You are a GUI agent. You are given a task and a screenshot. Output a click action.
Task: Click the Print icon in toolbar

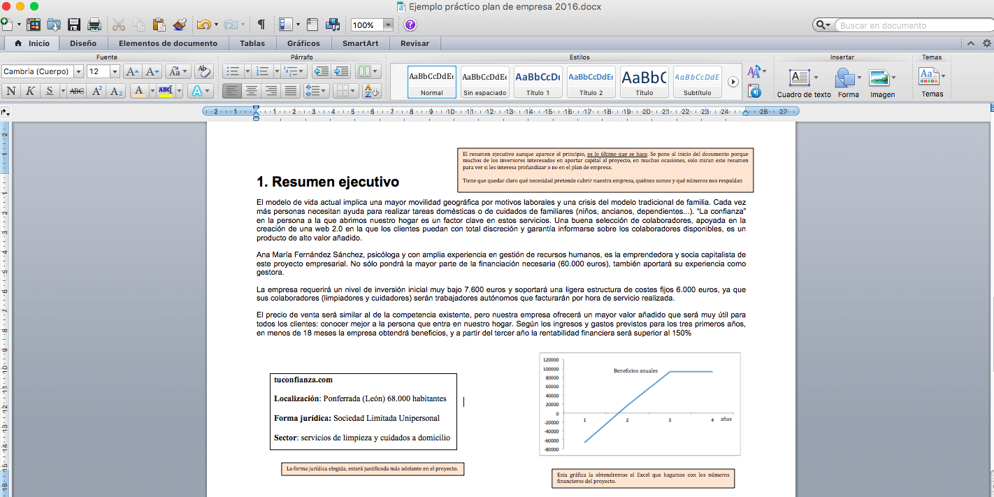(x=94, y=25)
